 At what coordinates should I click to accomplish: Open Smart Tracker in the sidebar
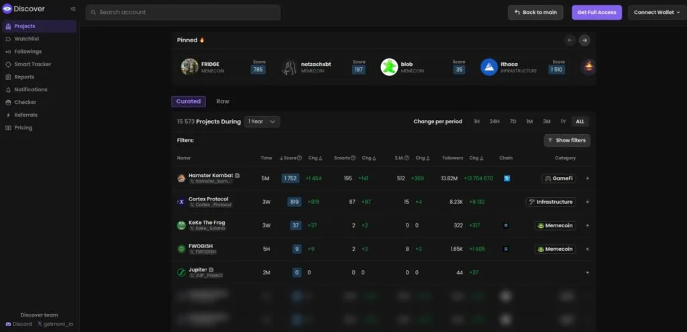[40, 64]
